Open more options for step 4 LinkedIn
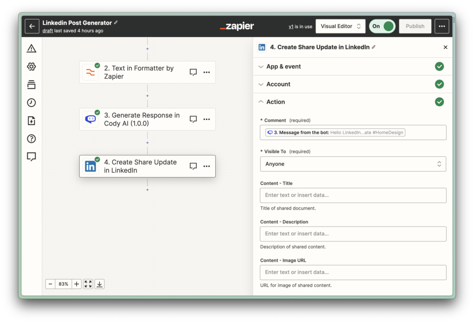Image resolution: width=474 pixels, height=323 pixels. coord(207,166)
